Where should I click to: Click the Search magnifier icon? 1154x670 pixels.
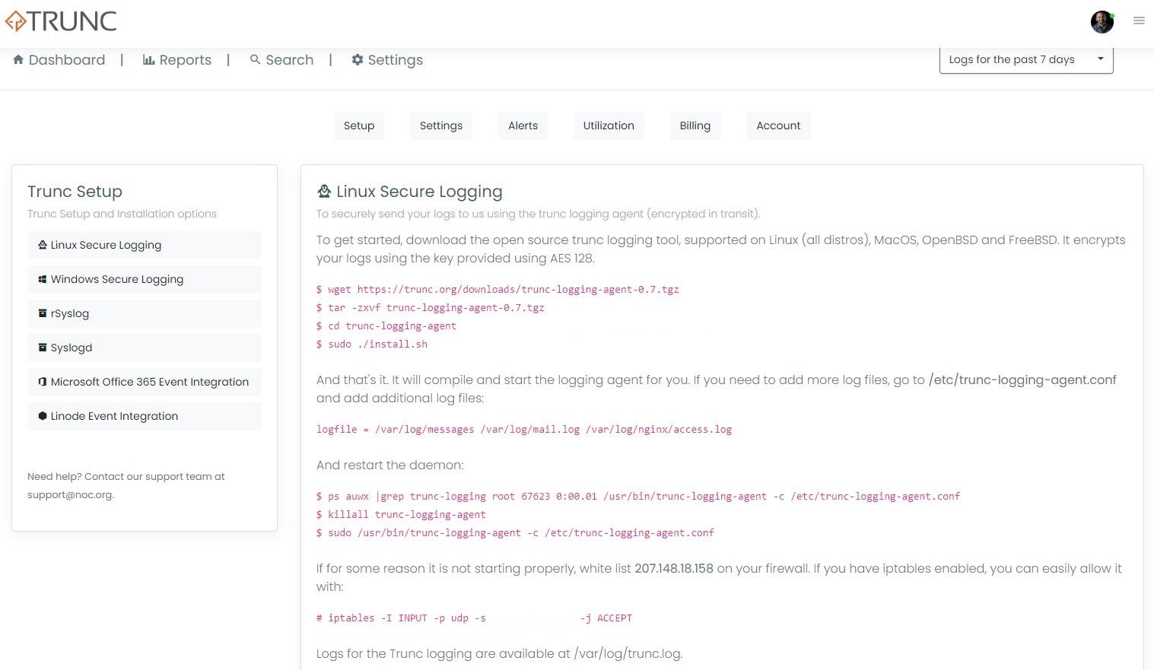click(x=256, y=59)
